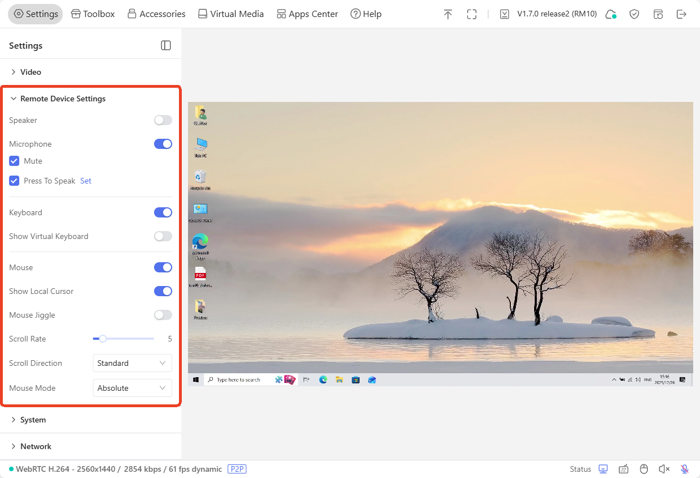The width and height of the screenshot is (700, 478).
Task: Click the upload arrow icon in top bar
Action: coord(448,14)
